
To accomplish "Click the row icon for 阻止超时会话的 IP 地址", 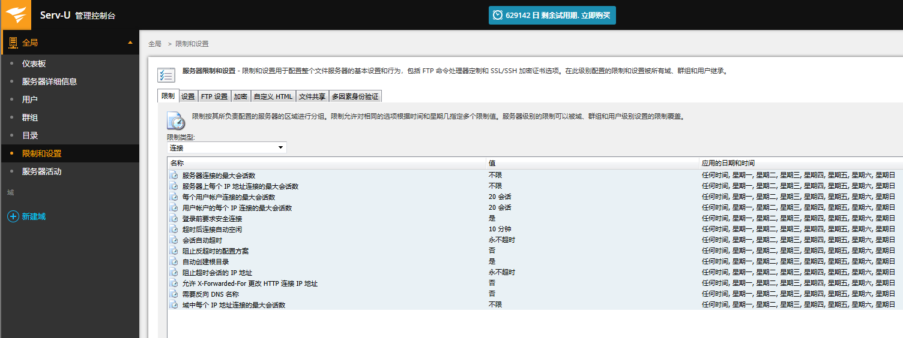I will [x=174, y=273].
